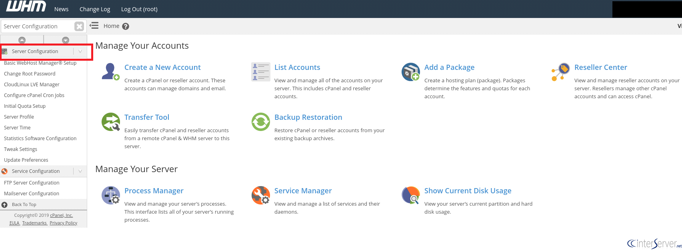This screenshot has height=250, width=682.
Task: Open Service Manager link
Action: coord(303,191)
